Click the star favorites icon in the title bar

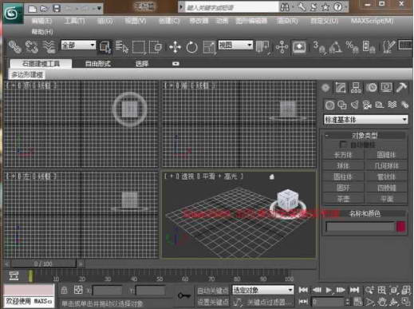pyautogui.click(x=325, y=7)
